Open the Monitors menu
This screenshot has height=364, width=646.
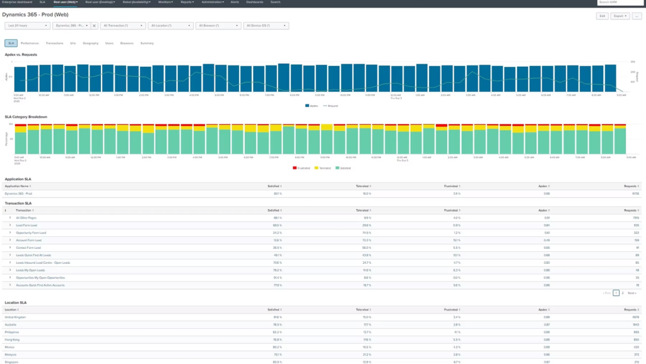[165, 2]
